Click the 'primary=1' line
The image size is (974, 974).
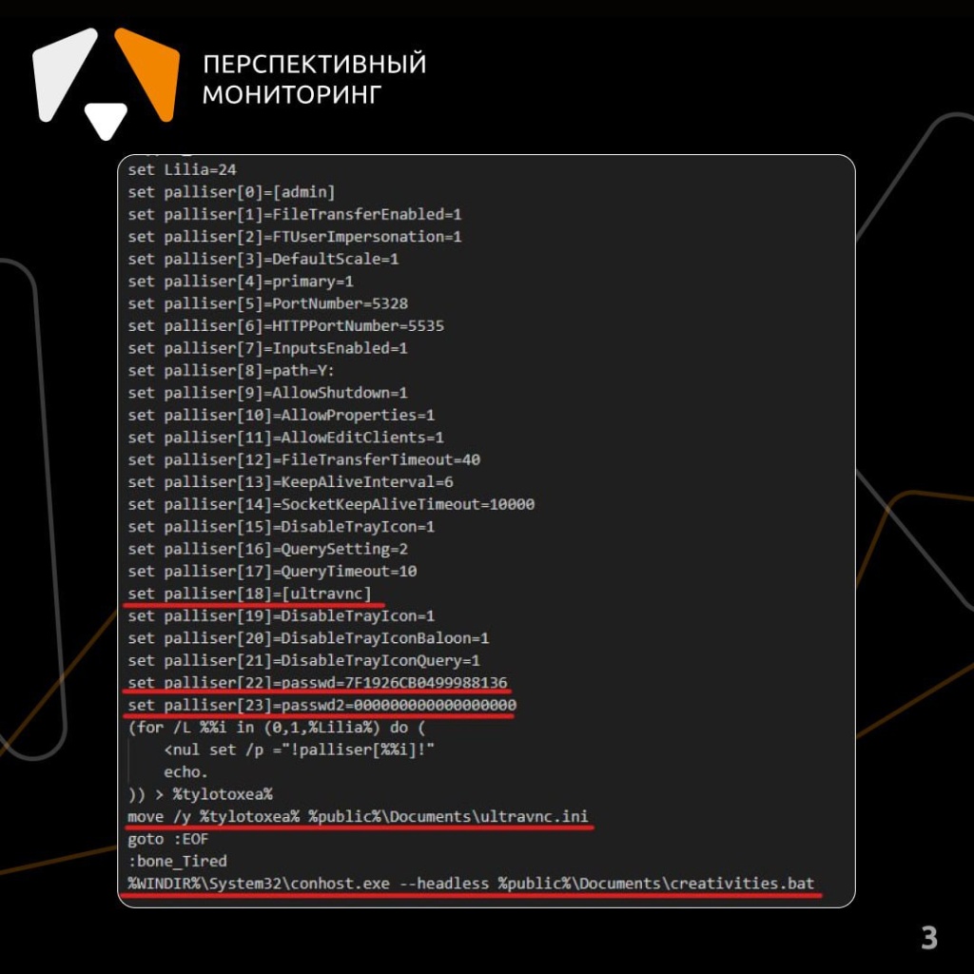coord(241,282)
